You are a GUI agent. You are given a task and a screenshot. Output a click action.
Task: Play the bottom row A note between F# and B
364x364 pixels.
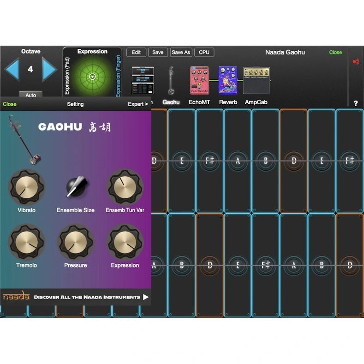294,265
